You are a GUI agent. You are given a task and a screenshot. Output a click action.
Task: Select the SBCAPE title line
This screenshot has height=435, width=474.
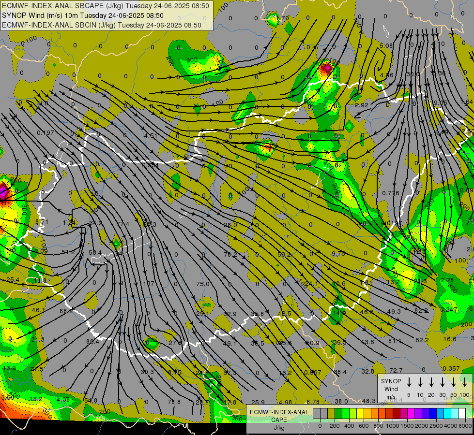[x=105, y=6]
